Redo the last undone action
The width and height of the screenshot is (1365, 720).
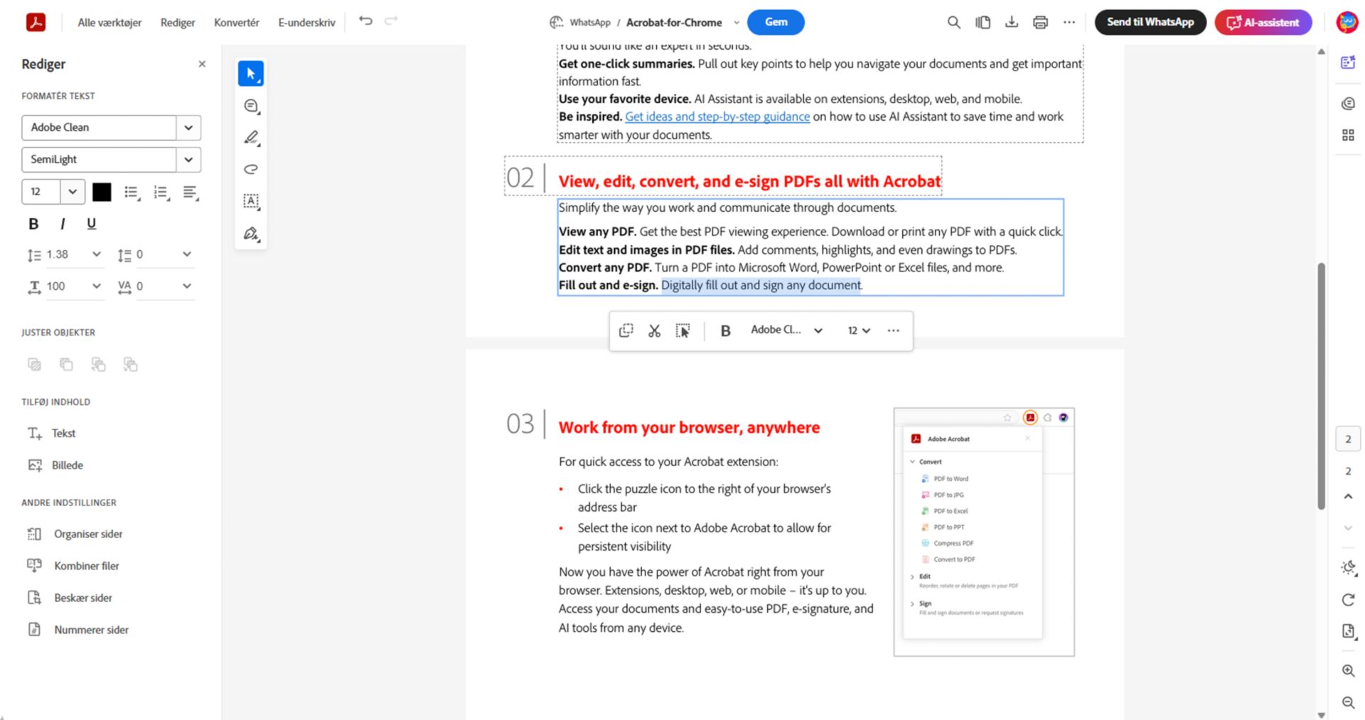point(391,21)
